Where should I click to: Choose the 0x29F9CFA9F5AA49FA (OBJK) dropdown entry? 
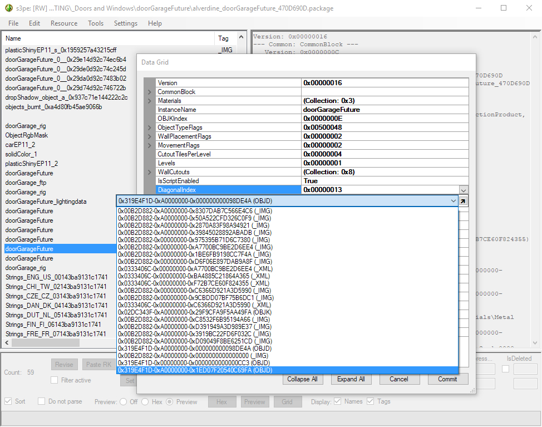coord(288,312)
